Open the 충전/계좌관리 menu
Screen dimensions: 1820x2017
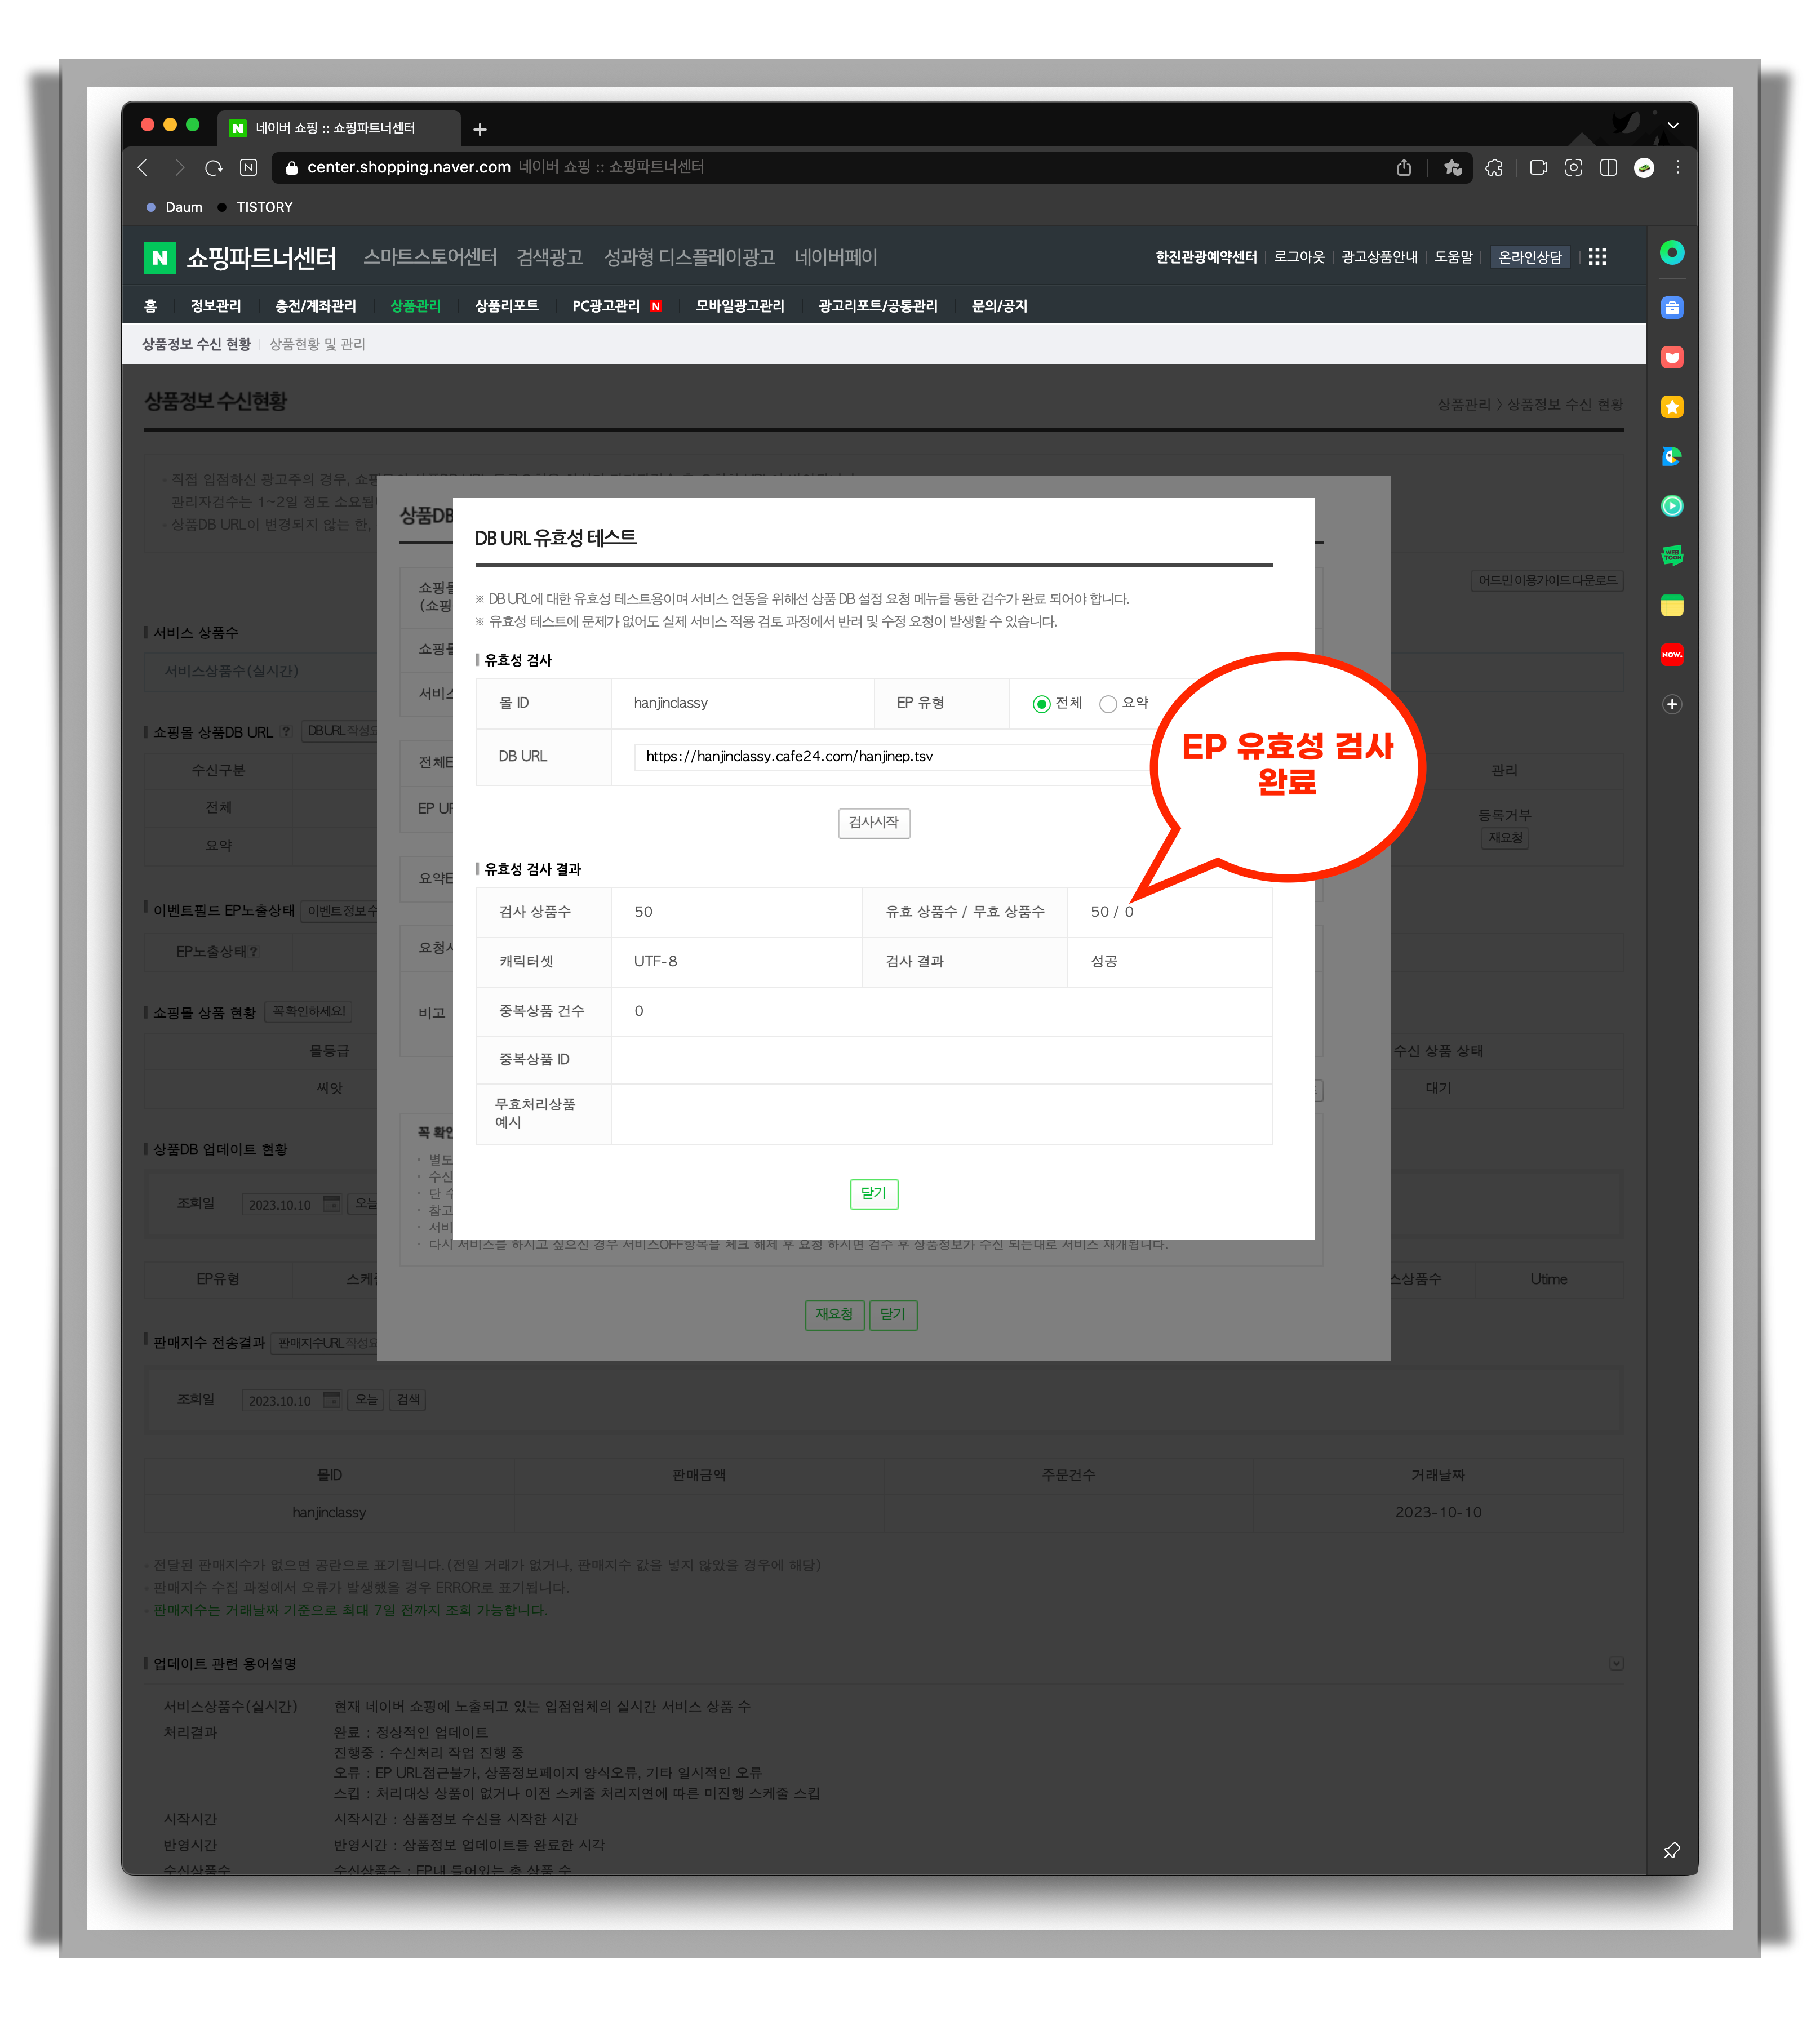click(316, 306)
